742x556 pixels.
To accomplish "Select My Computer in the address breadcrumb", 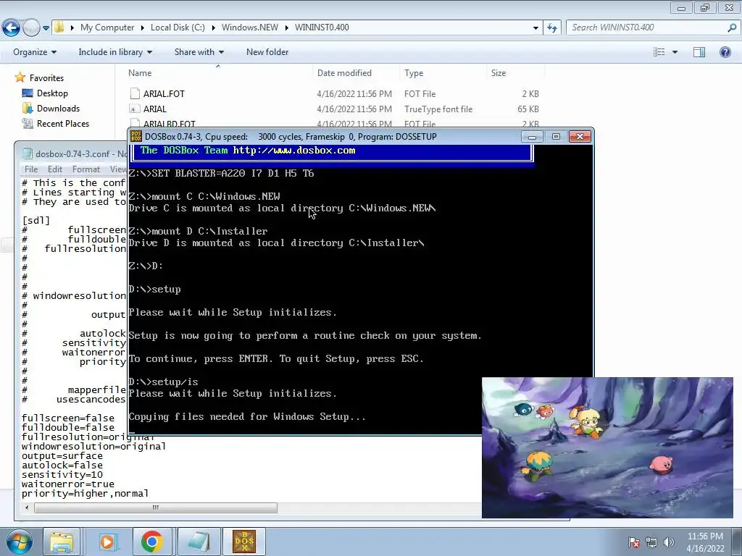I will pyautogui.click(x=107, y=28).
